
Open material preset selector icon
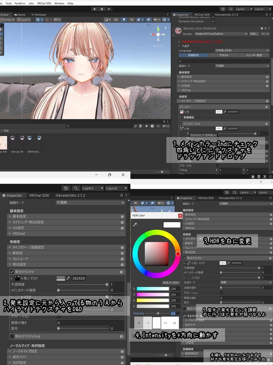click(265, 29)
